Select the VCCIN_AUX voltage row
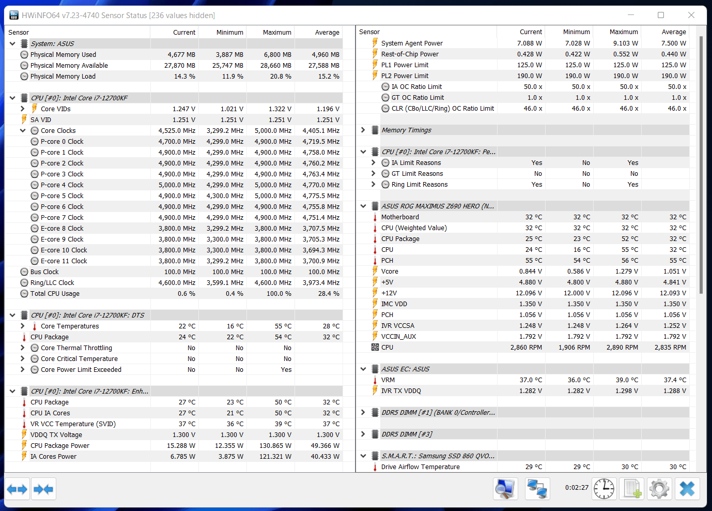The height and width of the screenshot is (511, 712). pyautogui.click(x=523, y=337)
